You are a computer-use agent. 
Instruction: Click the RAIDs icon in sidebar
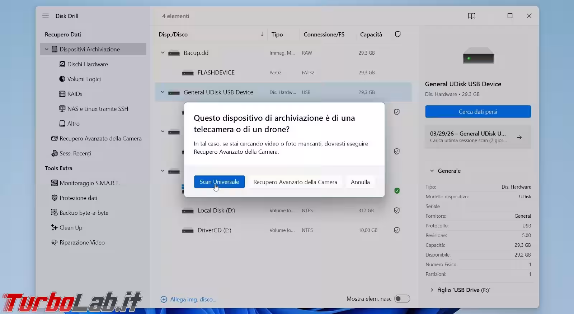point(62,94)
